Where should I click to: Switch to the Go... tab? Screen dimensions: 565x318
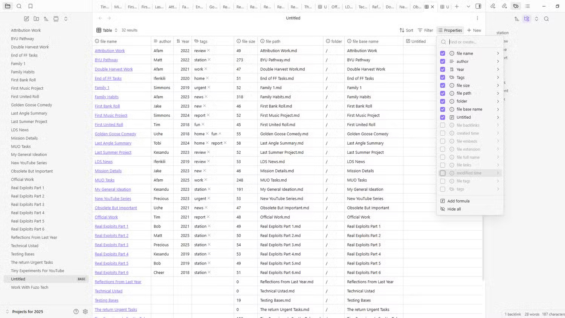click(213, 7)
